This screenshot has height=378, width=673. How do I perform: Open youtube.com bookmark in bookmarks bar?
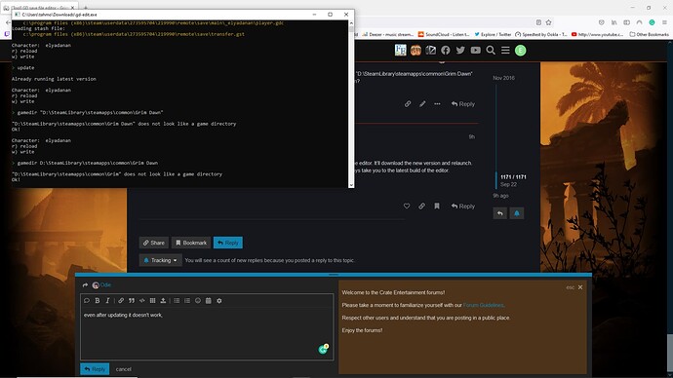pyautogui.click(x=597, y=34)
